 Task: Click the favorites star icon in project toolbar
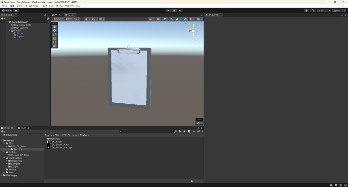coord(194,132)
